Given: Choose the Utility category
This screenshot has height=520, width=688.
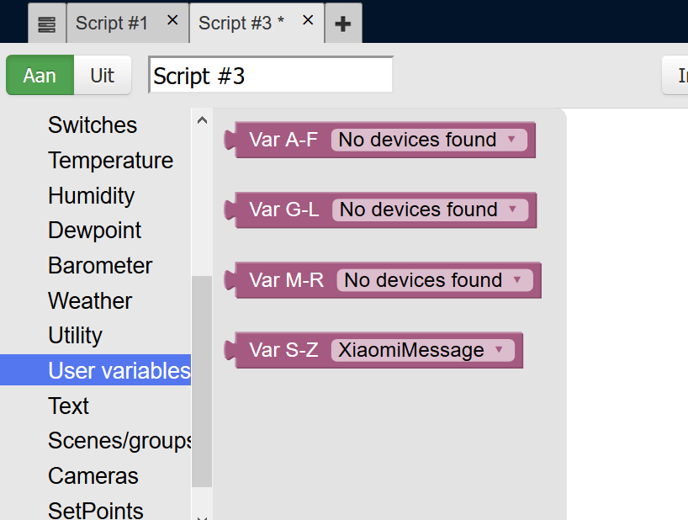Looking at the screenshot, I should tap(75, 336).
